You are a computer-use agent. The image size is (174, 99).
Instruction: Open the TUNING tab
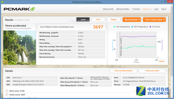point(136,9)
